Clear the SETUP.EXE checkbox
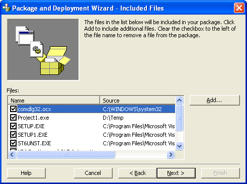Image resolution: width=247 pixels, height=184 pixels. [x=13, y=126]
